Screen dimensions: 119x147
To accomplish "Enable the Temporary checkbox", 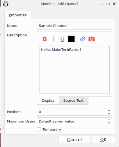I will coord(39,129).
